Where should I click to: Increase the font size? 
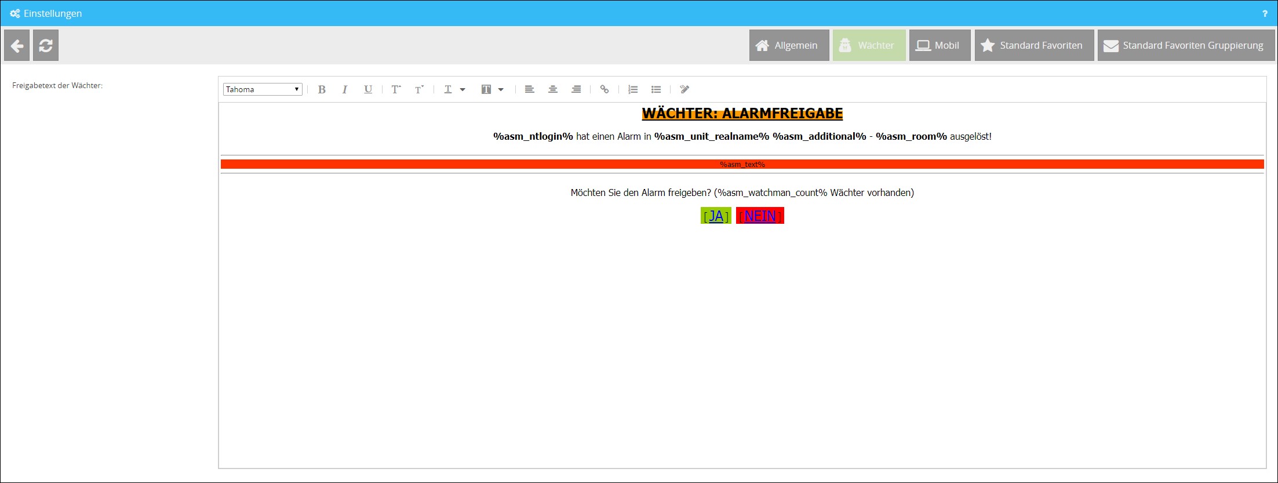tap(396, 89)
